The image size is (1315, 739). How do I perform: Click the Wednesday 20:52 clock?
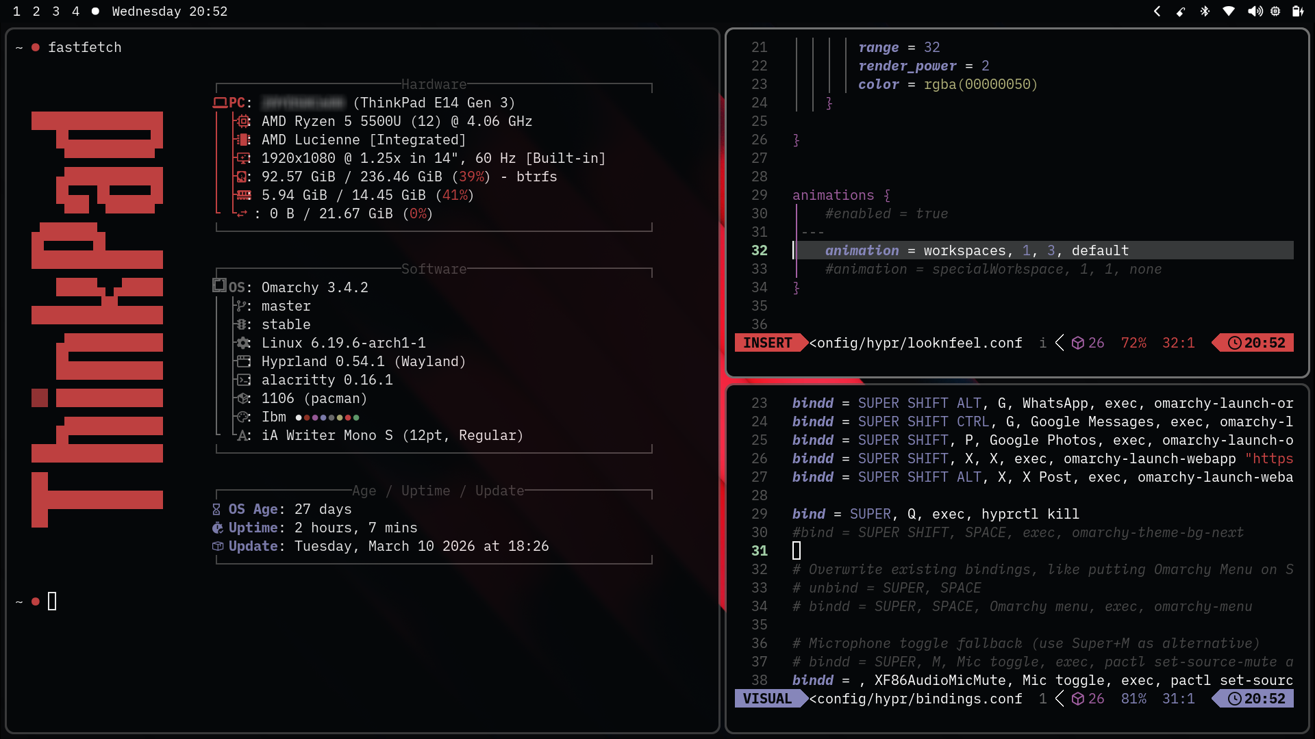[169, 11]
